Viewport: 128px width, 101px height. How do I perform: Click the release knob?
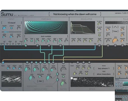pos(91,41)
